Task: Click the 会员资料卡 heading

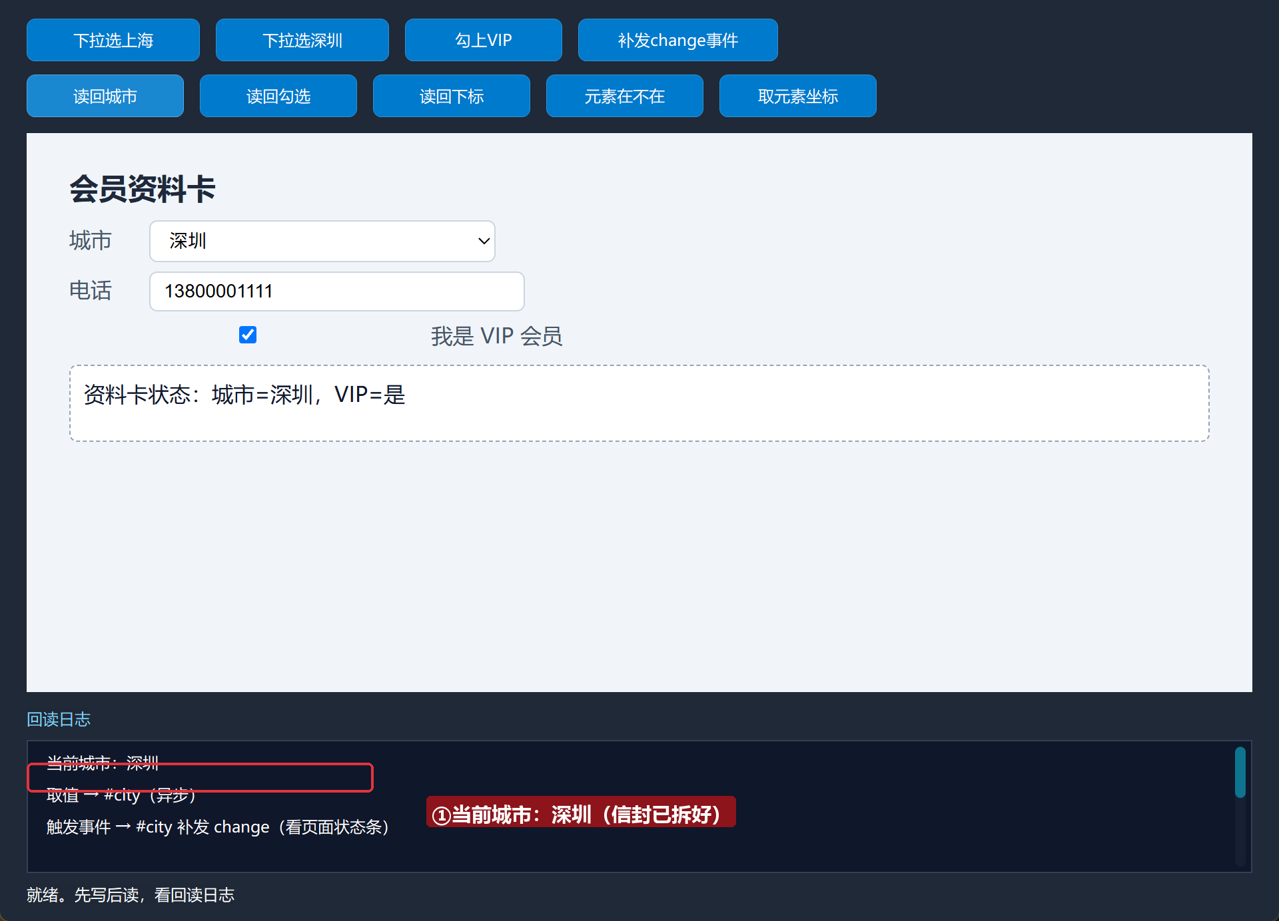Action: coord(143,188)
